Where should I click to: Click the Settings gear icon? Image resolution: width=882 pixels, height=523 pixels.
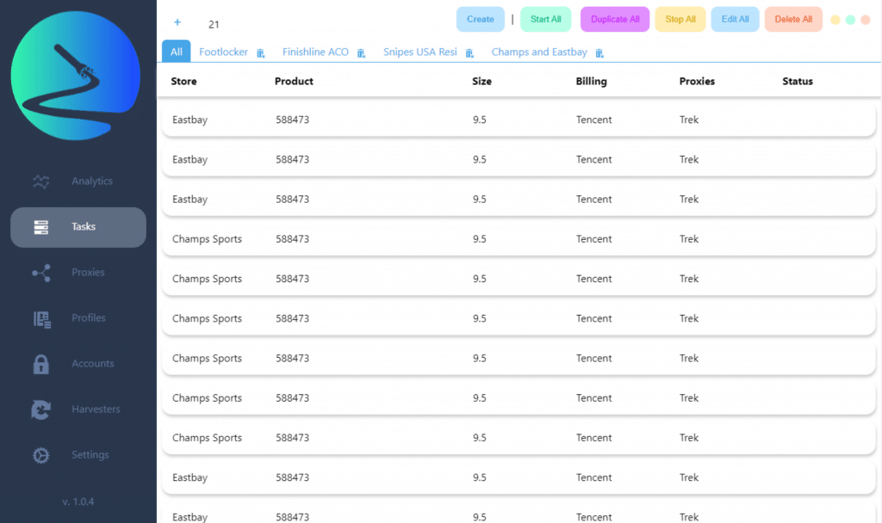click(41, 455)
